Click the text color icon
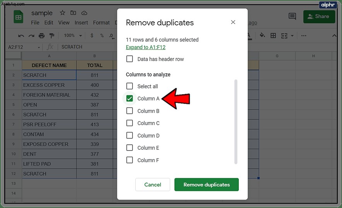This screenshot has width=342, height=208. pyautogui.click(x=249, y=36)
